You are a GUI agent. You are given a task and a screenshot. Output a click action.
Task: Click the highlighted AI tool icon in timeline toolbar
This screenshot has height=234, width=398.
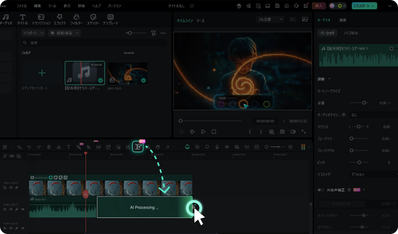(x=138, y=147)
